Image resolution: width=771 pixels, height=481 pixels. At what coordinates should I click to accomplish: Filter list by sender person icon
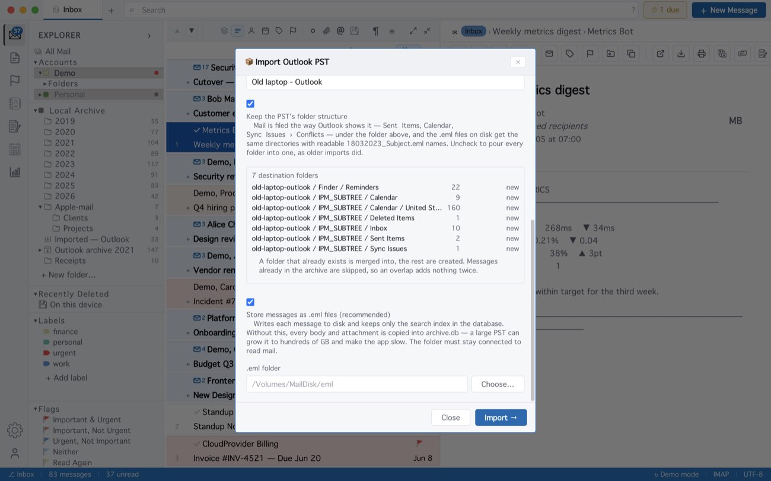click(251, 31)
